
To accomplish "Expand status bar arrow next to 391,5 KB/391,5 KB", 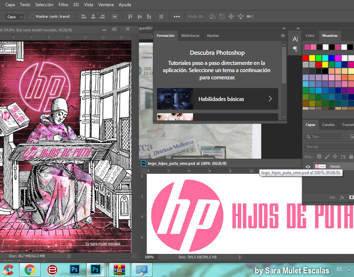I will 240,257.
